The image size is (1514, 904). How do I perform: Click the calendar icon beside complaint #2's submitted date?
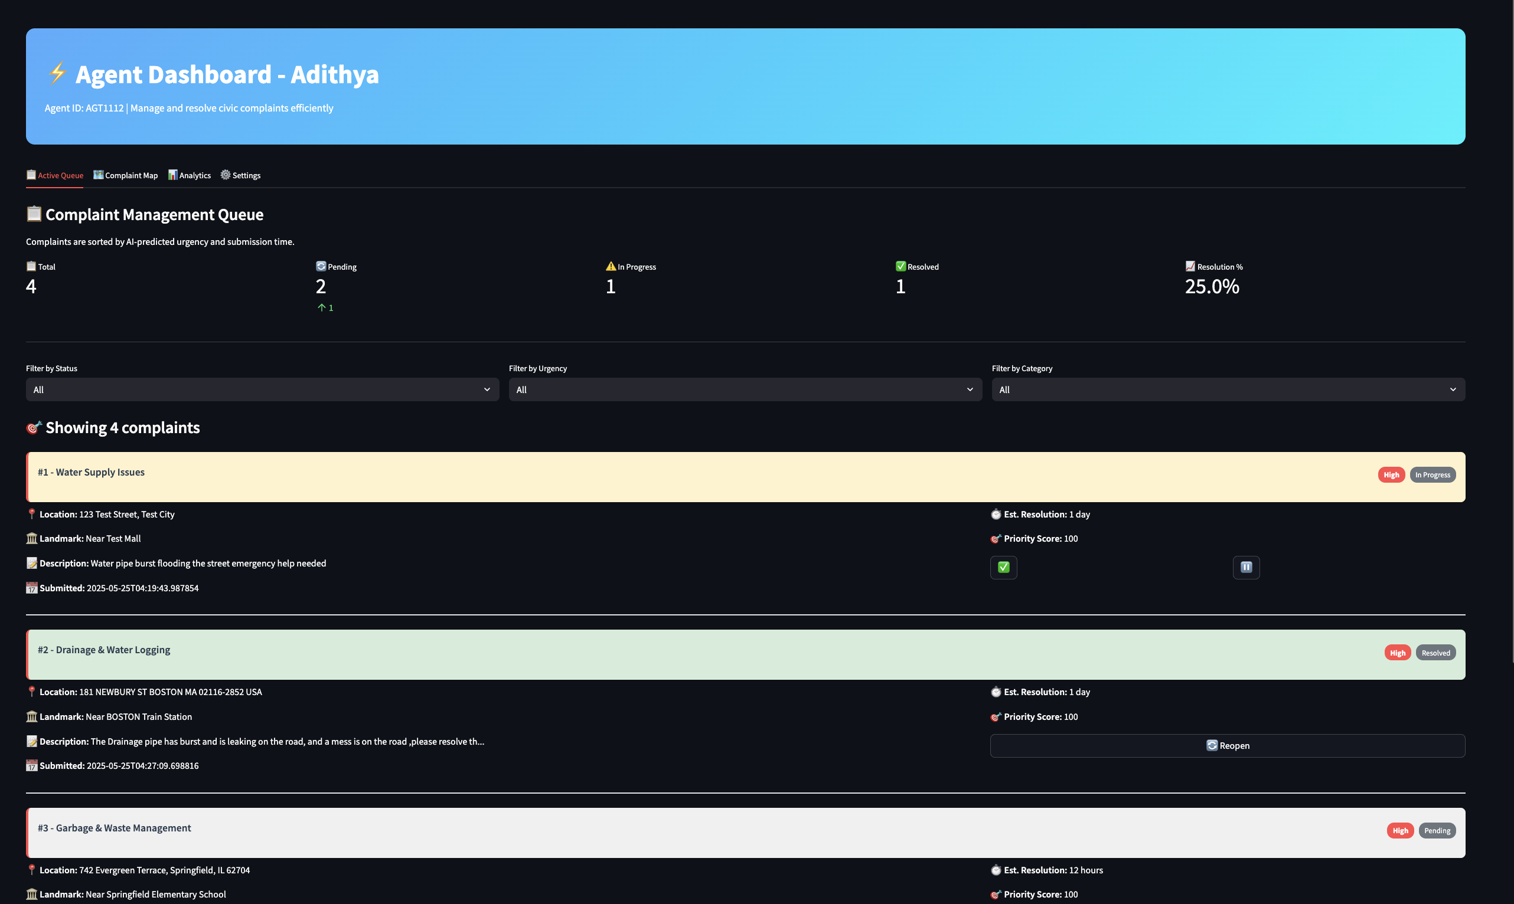pos(32,766)
